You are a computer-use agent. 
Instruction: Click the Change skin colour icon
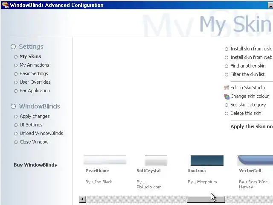tap(227, 96)
